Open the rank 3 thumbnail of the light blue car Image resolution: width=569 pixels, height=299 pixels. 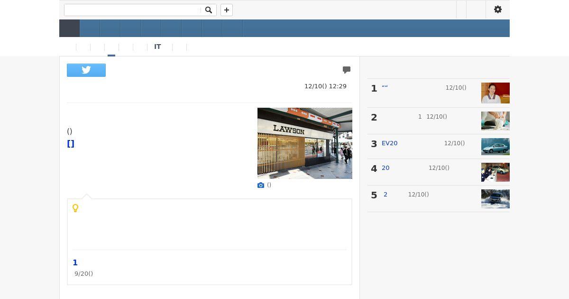pyautogui.click(x=496, y=147)
